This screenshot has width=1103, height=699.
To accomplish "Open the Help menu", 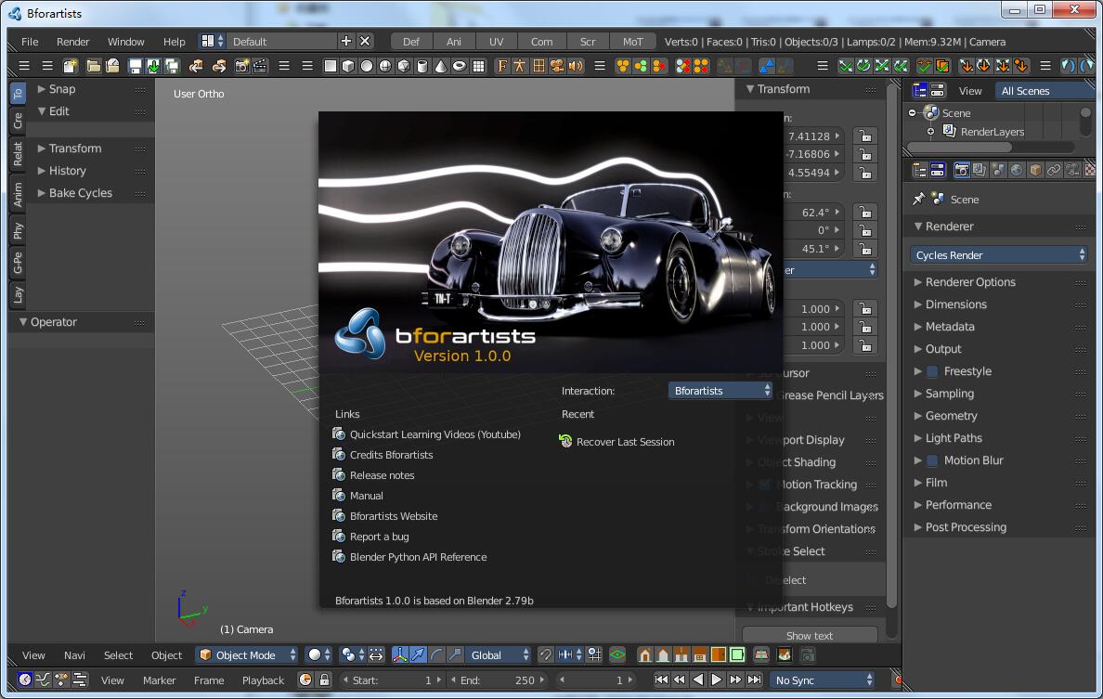I will pos(174,42).
